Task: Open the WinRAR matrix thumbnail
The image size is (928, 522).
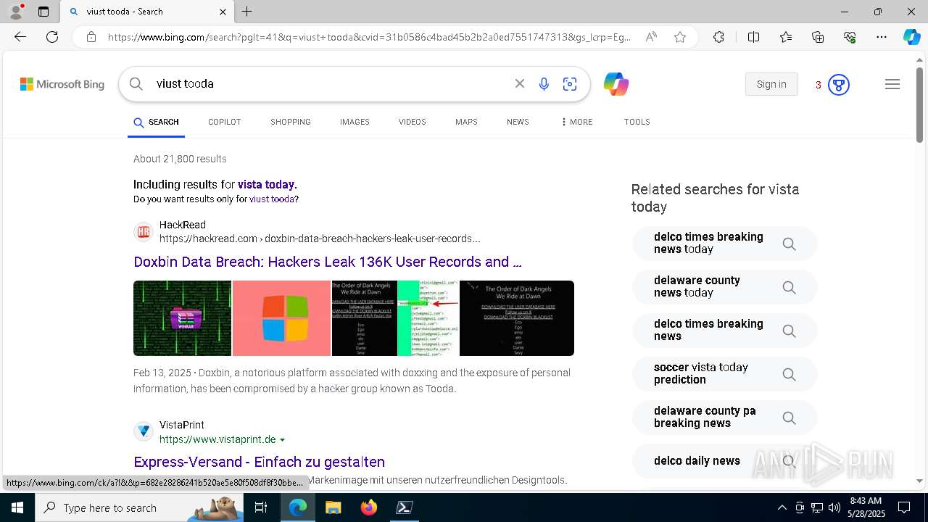Action: (x=182, y=318)
